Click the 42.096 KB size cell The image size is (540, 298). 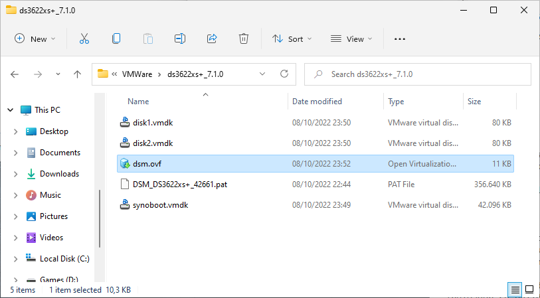[495, 205]
